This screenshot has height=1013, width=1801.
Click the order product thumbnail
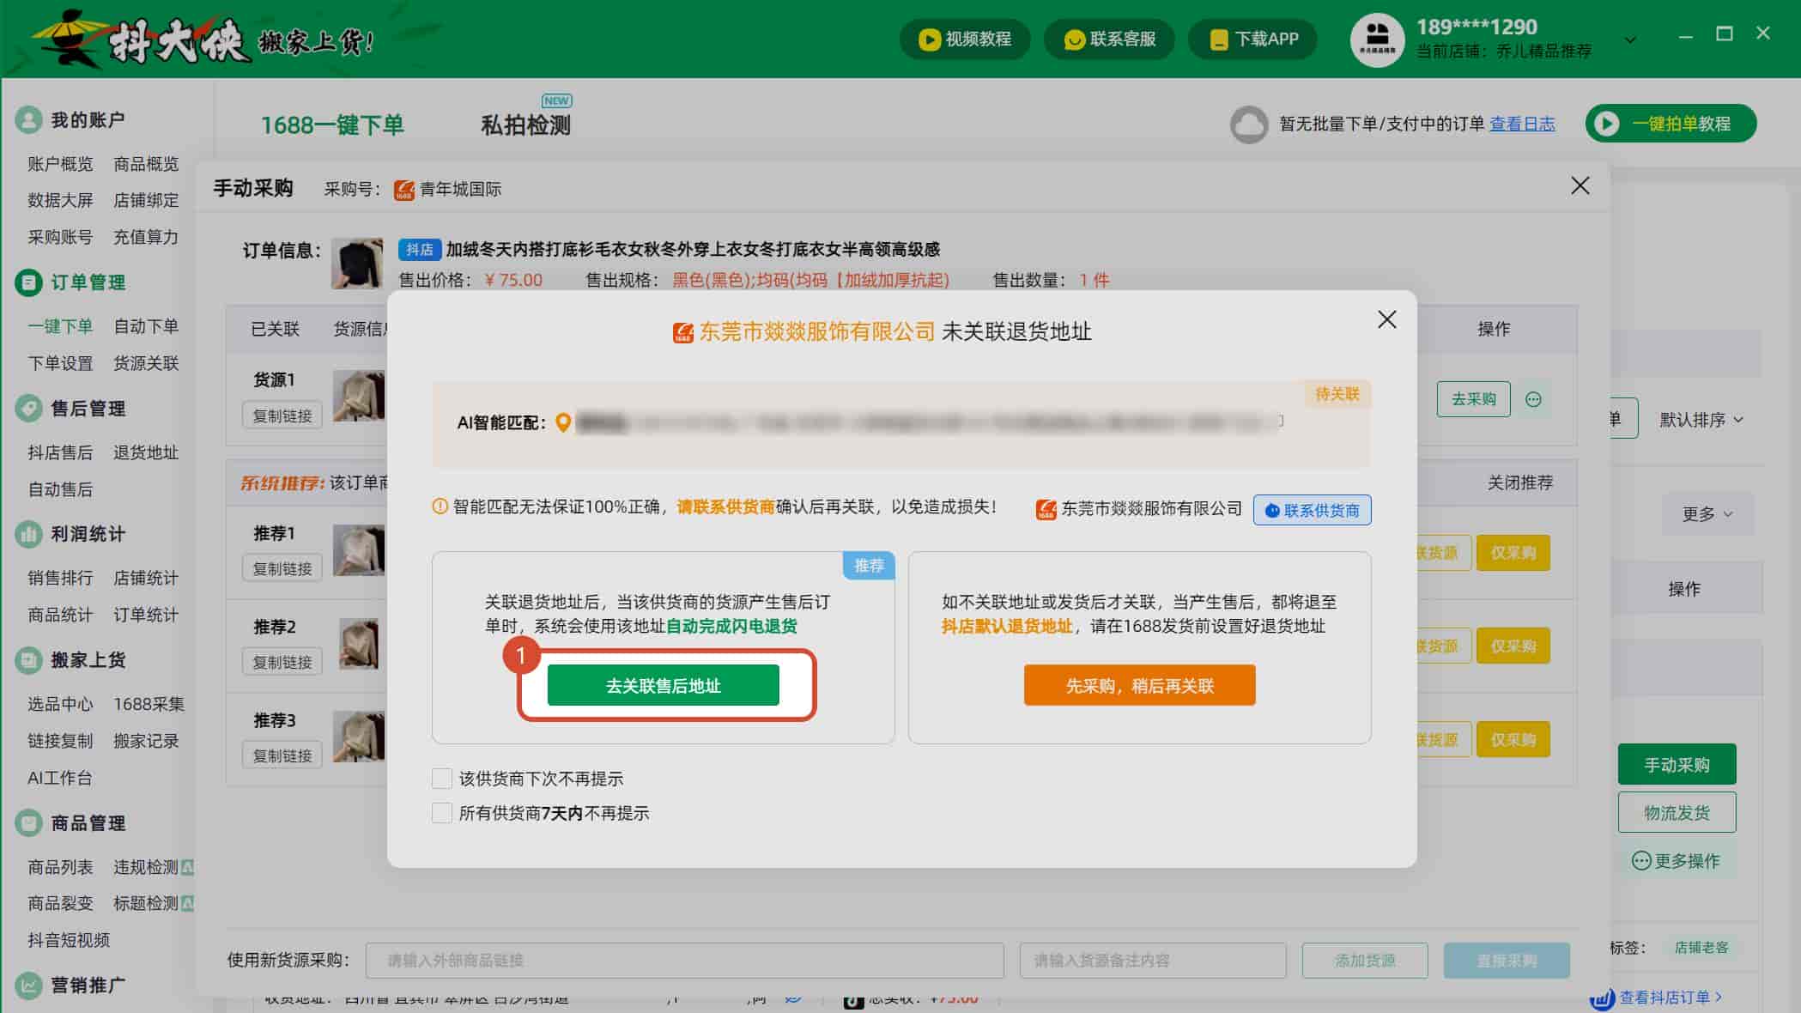(357, 264)
